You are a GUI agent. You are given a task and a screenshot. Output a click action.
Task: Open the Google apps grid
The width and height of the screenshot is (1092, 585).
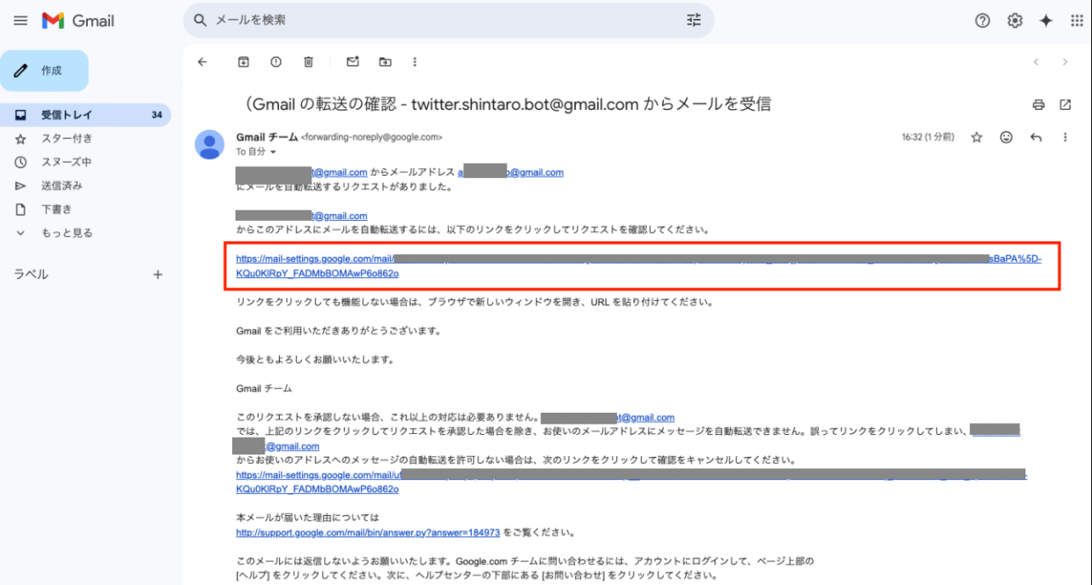(x=1077, y=20)
